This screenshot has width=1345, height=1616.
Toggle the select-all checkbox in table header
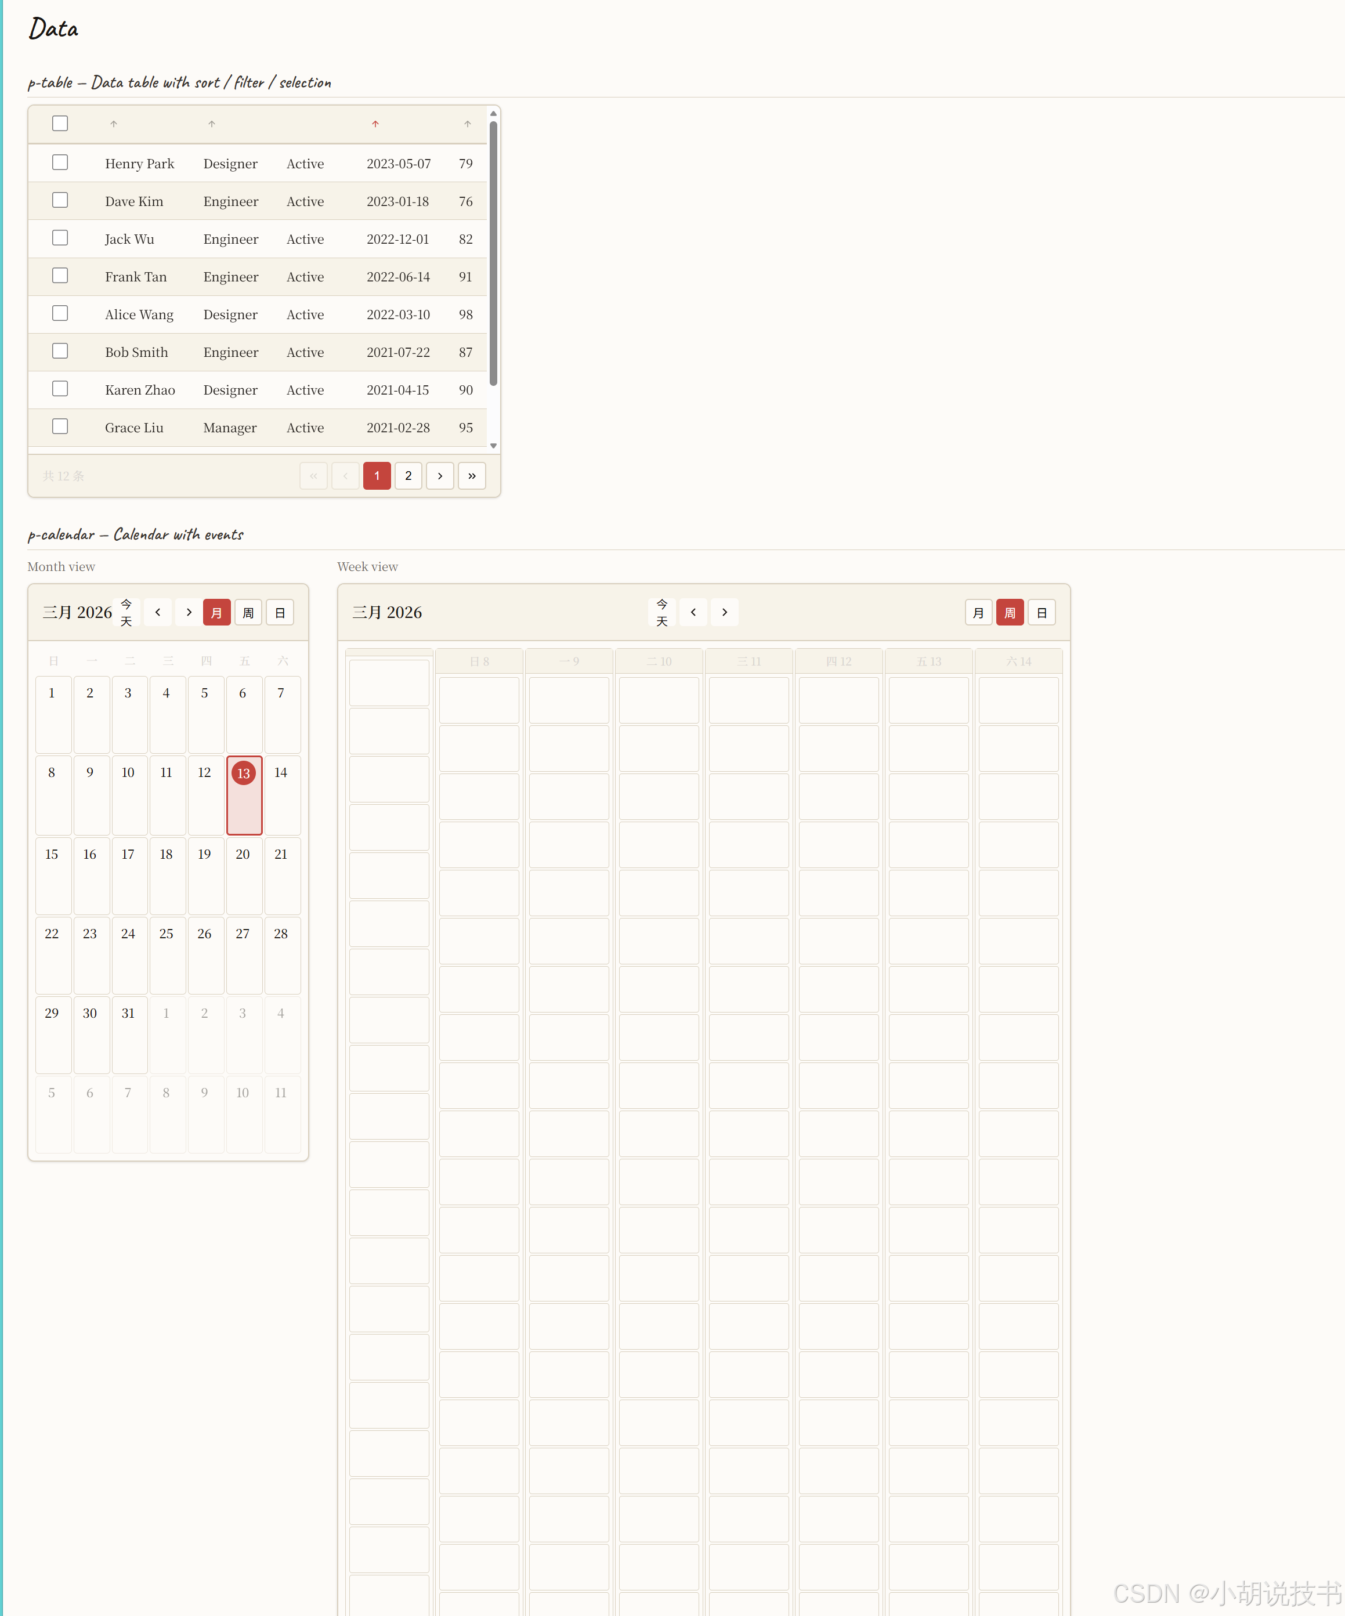60,123
